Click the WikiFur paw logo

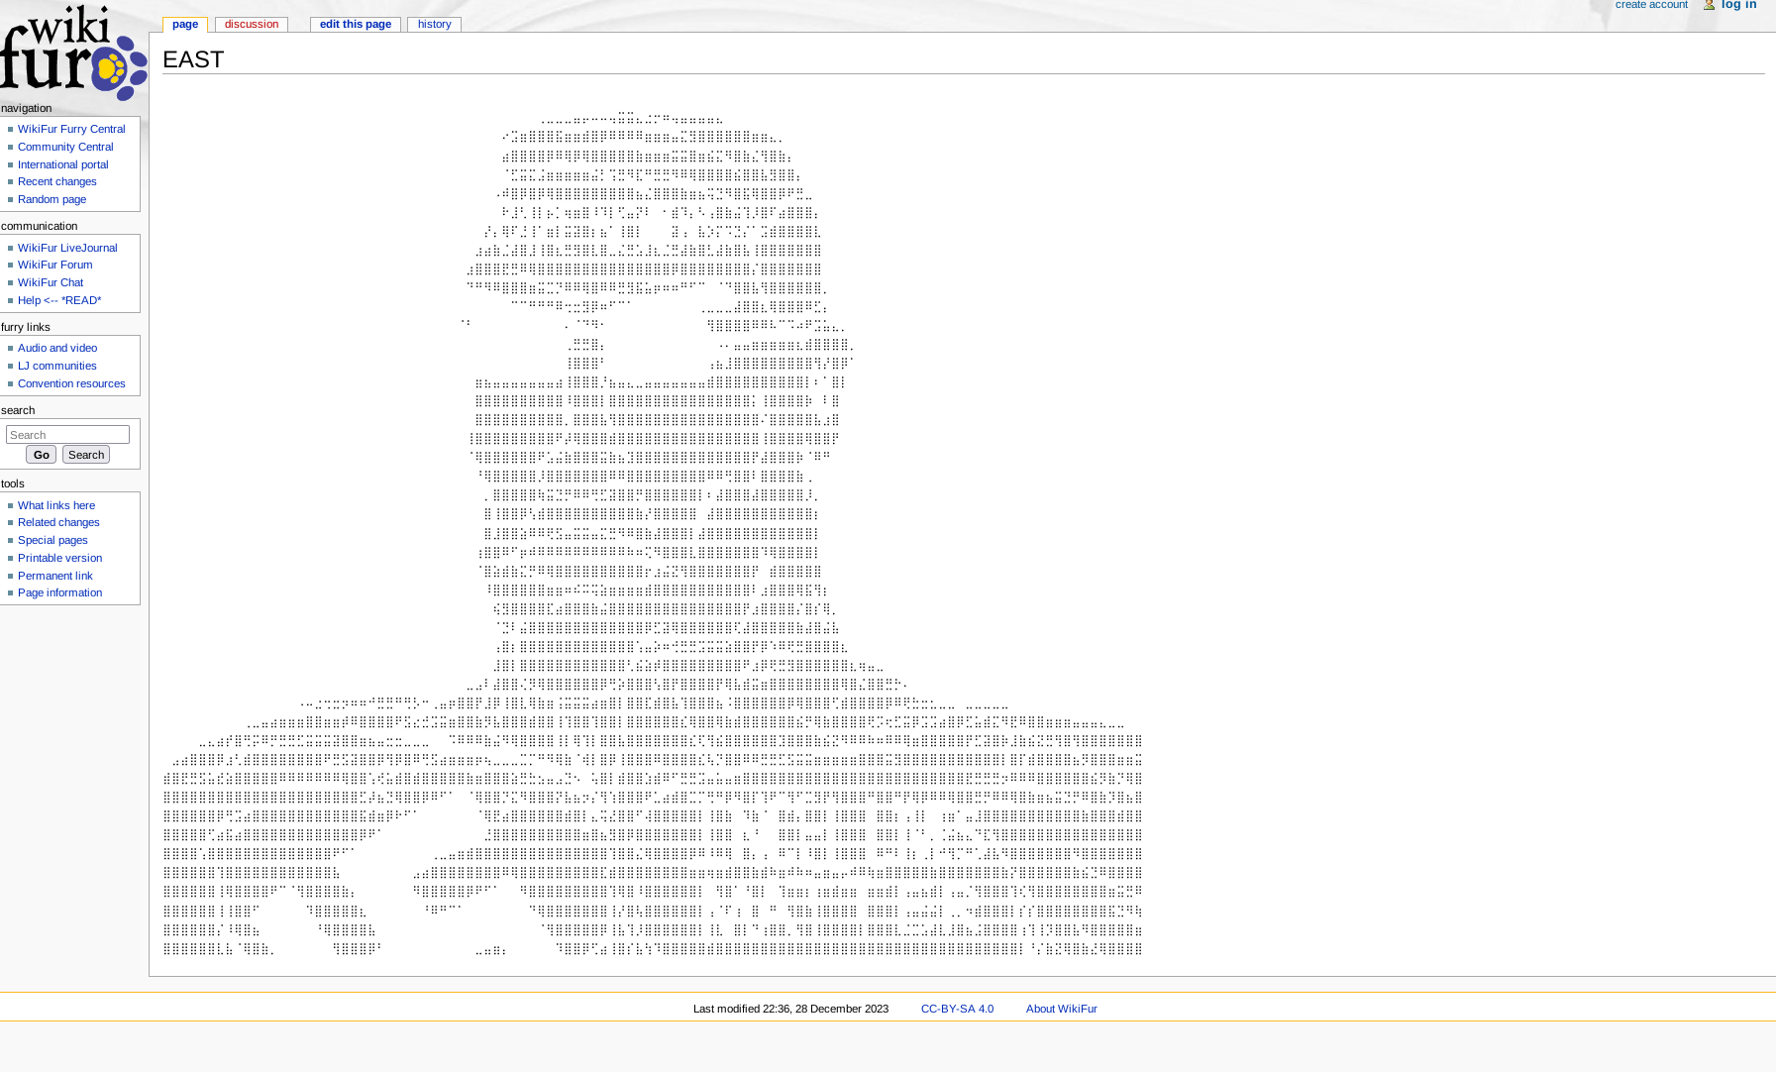[73, 53]
